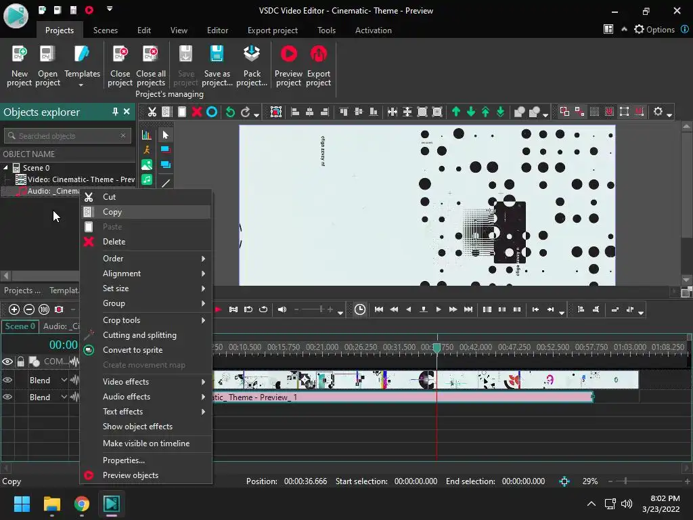This screenshot has width=693, height=520.
Task: Click the Close project icon
Action: (x=120, y=54)
